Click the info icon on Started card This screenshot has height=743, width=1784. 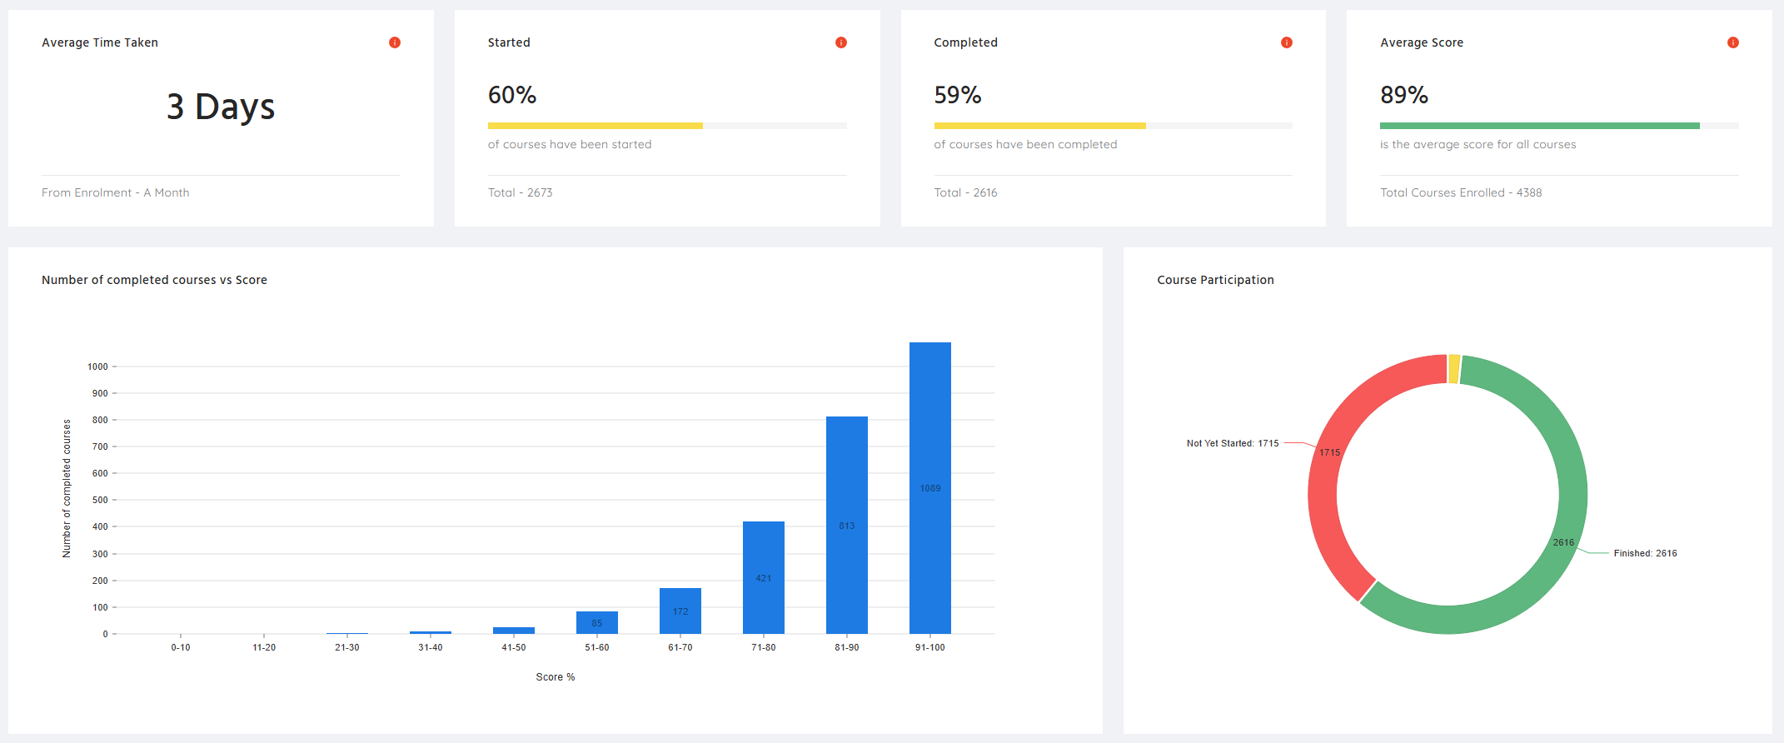point(841,42)
